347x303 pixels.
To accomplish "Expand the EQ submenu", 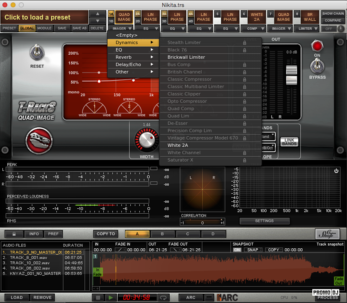I will pyautogui.click(x=133, y=50).
